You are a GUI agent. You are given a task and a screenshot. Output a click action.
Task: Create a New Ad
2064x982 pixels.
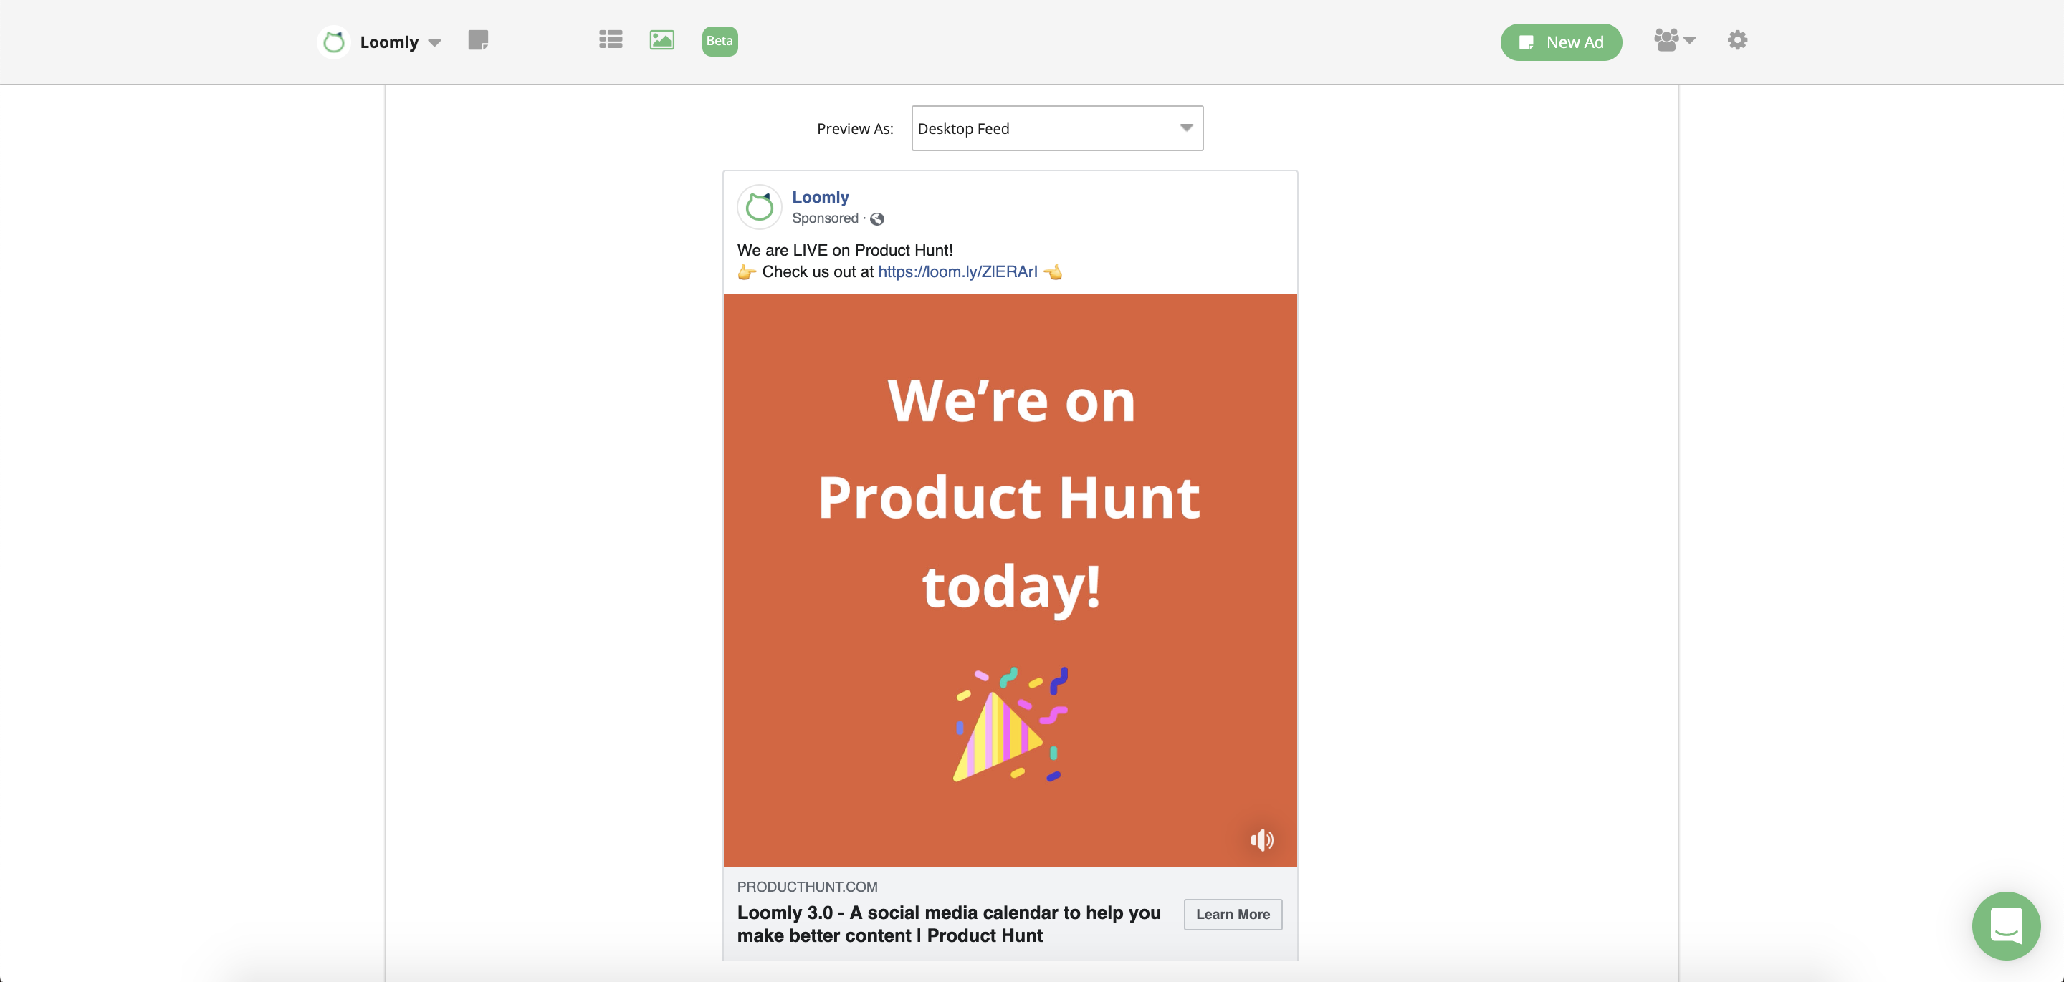point(1560,42)
